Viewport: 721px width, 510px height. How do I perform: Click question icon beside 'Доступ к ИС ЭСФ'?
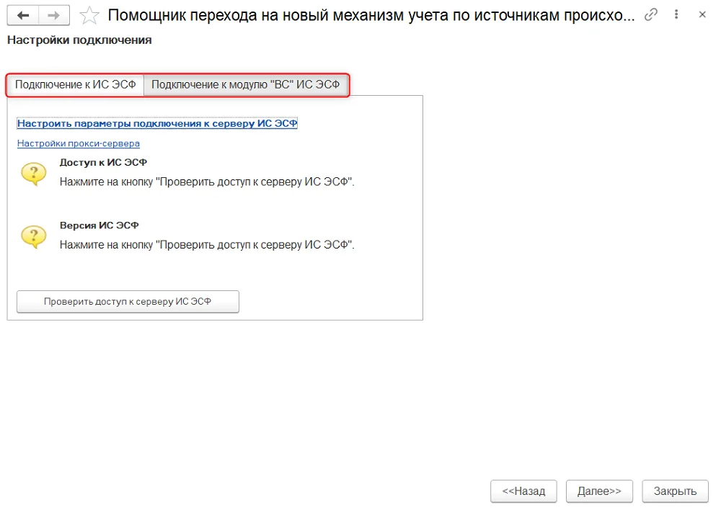(34, 174)
